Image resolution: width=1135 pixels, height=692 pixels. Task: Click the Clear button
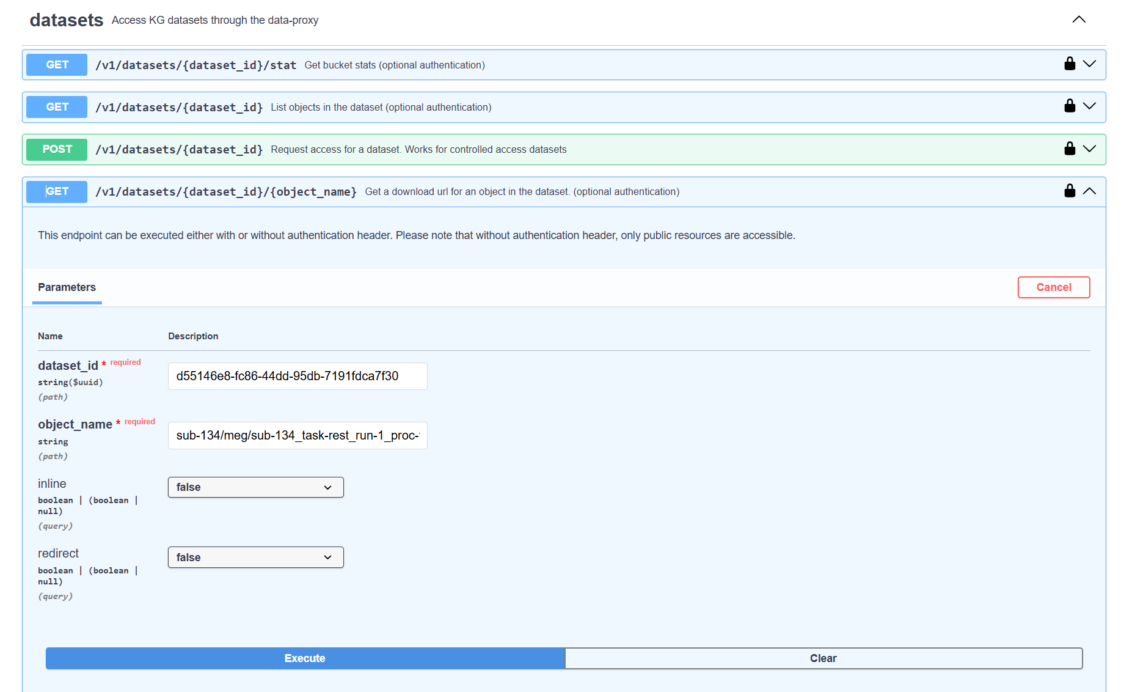pyautogui.click(x=823, y=658)
